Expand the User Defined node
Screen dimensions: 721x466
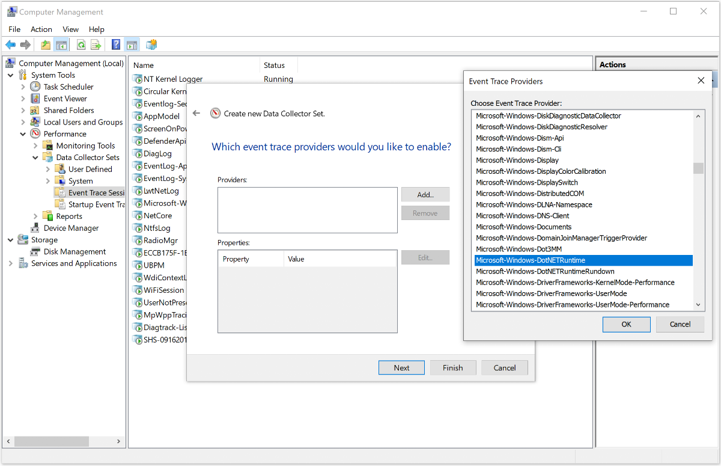pos(48,169)
